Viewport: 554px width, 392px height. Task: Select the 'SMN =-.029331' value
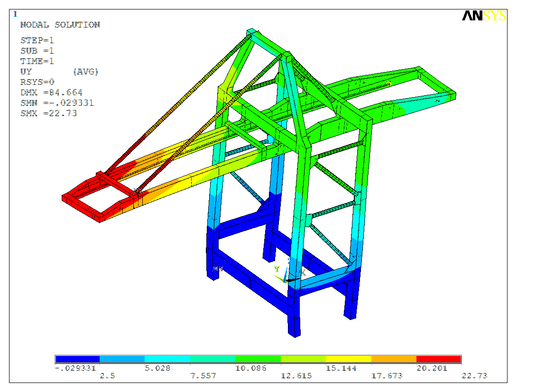pos(57,103)
